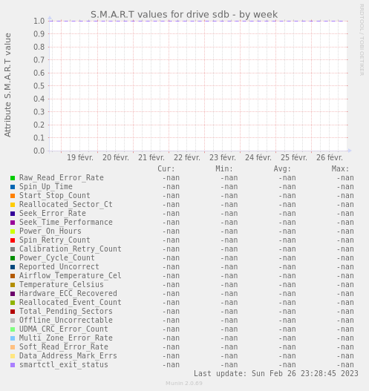Image resolution: width=369 pixels, height=391 pixels.
Task: Click the Avg: column header
Action: pos(282,169)
